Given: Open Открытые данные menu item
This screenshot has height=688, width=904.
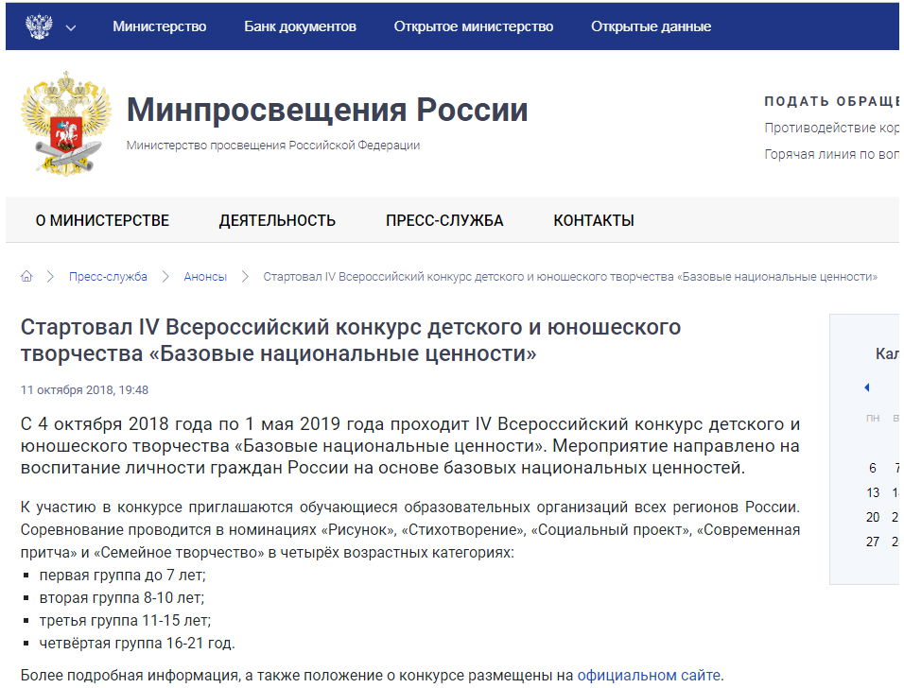Looking at the screenshot, I should [651, 26].
